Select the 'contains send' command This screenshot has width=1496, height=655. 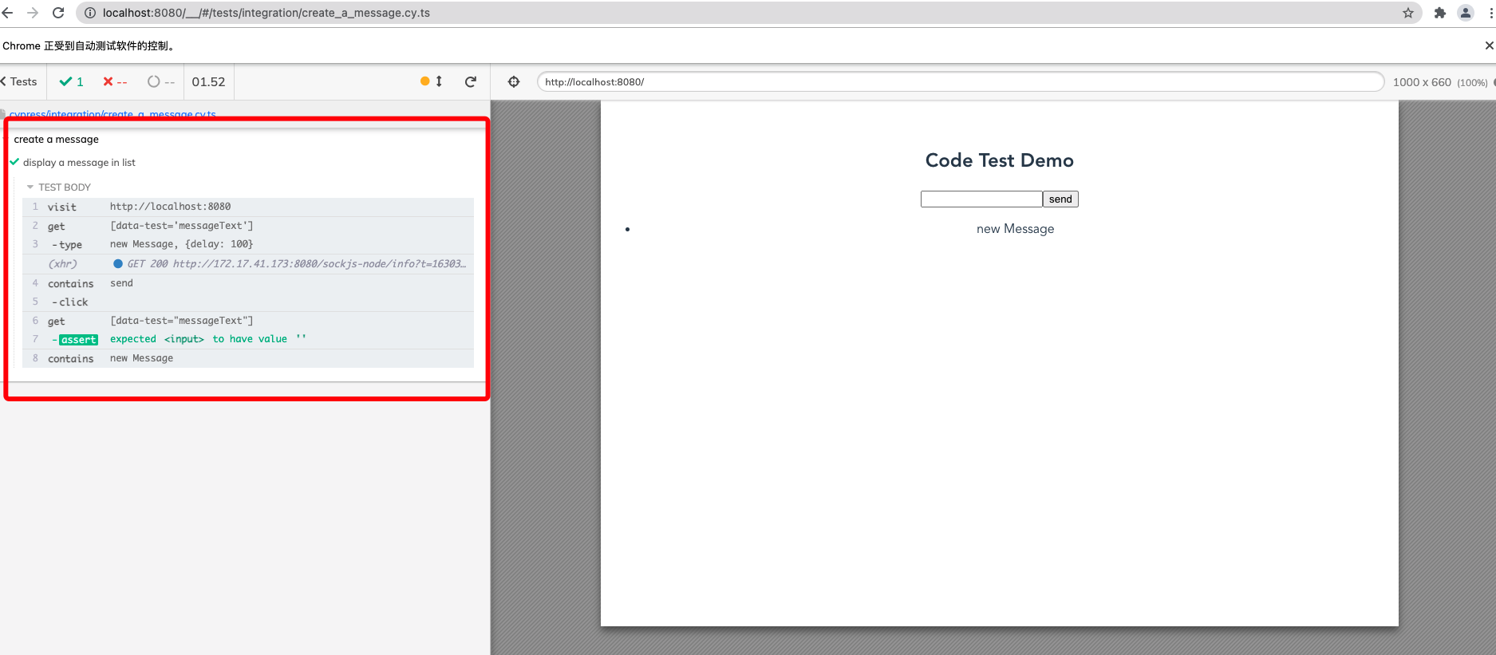tap(248, 283)
